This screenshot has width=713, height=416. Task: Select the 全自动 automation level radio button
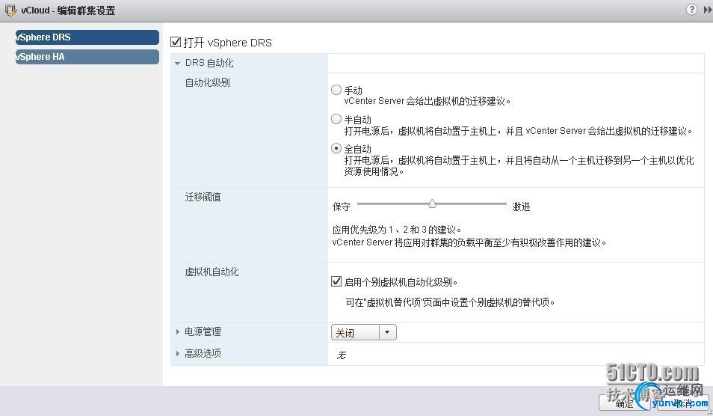(x=336, y=148)
